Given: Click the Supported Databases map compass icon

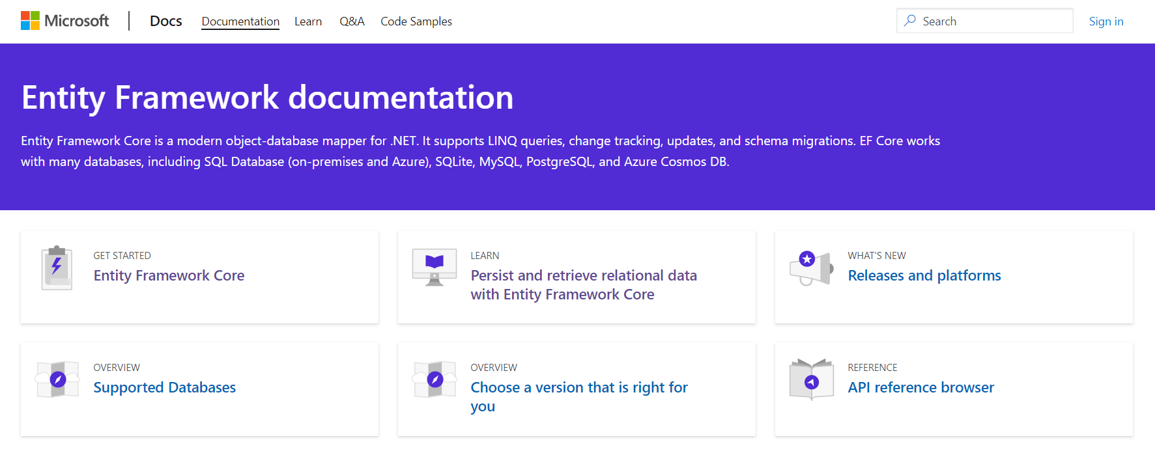Looking at the screenshot, I should pyautogui.click(x=57, y=379).
